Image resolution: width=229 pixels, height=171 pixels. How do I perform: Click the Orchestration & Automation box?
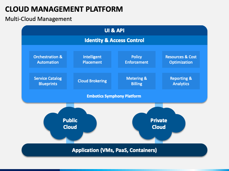[x=48, y=59]
